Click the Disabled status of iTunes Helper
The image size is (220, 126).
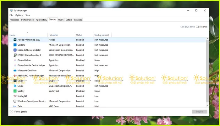[x=80, y=60]
